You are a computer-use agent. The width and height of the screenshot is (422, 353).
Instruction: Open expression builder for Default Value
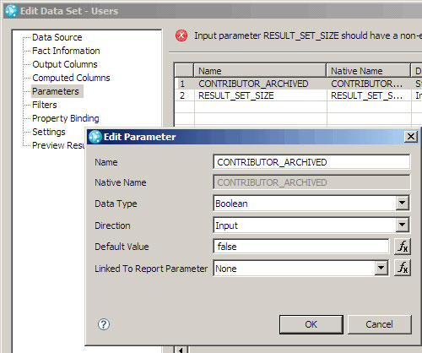click(403, 247)
